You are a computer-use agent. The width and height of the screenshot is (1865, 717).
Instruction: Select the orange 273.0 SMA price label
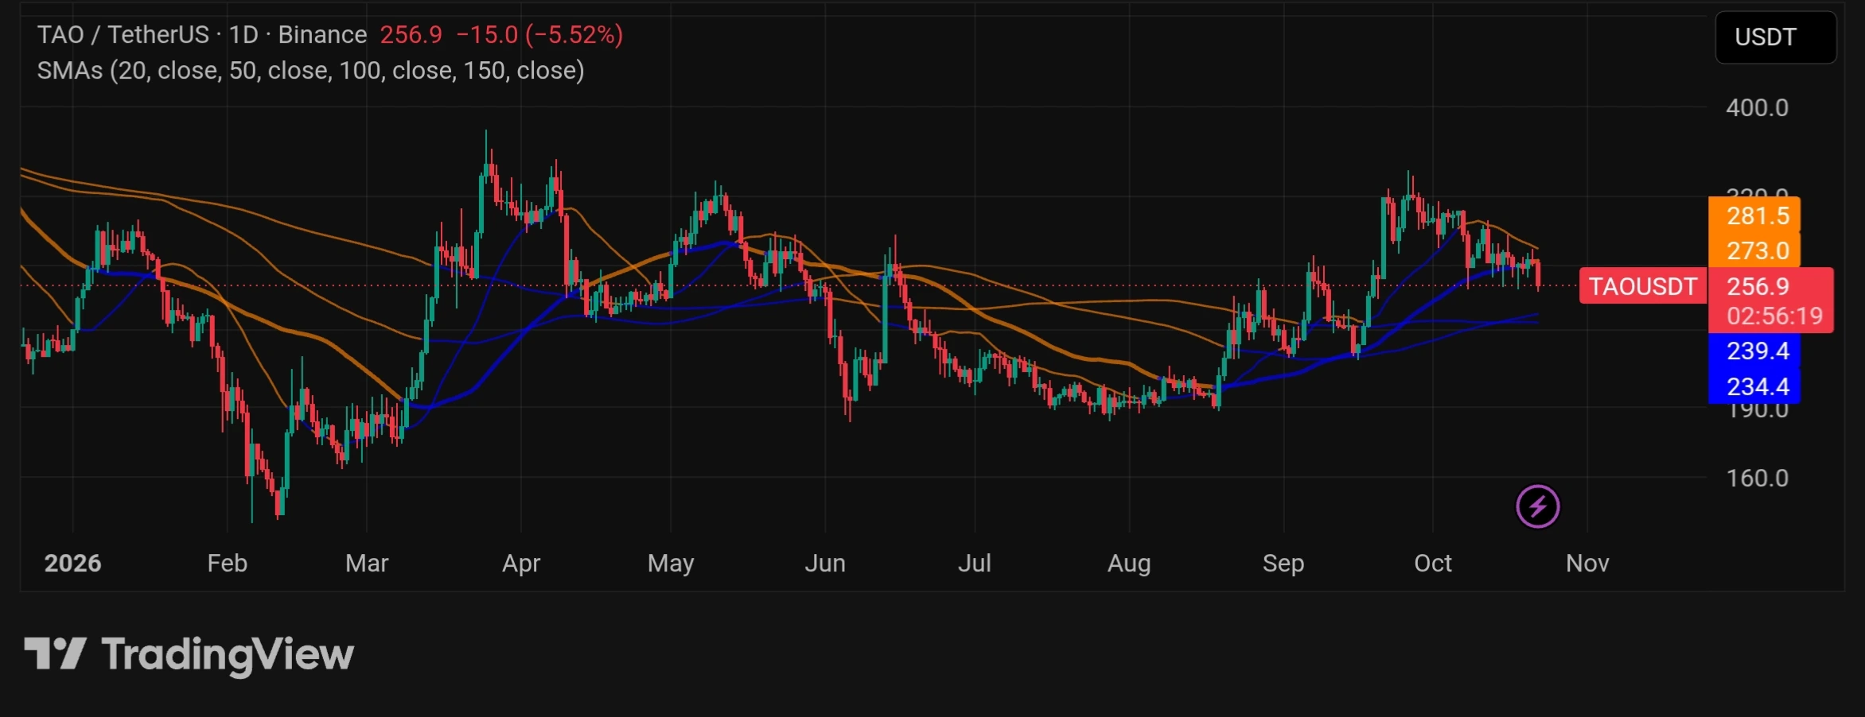click(1754, 250)
